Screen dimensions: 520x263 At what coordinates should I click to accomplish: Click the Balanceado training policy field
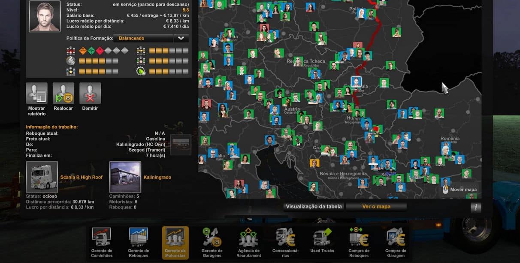144,38
